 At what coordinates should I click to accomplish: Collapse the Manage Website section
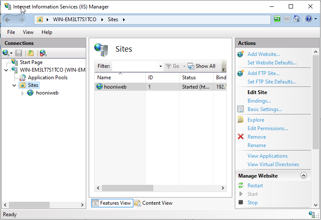304,175
